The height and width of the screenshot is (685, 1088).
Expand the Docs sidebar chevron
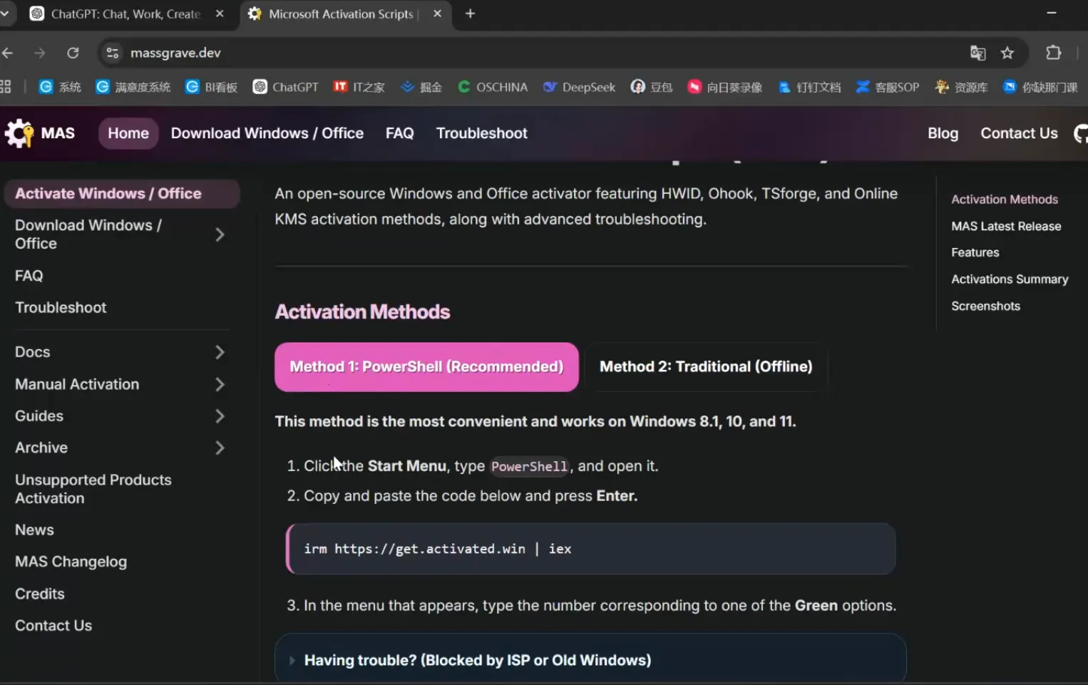tap(220, 352)
